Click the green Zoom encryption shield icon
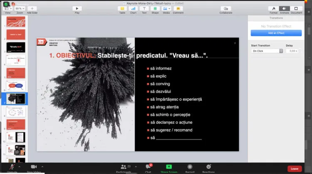 click(x=6, y=4)
